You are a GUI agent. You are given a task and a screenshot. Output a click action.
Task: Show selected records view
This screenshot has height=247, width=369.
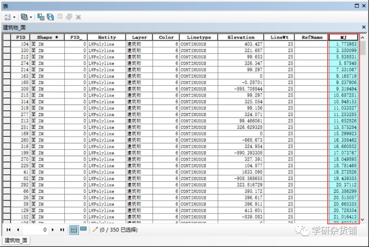(x=83, y=229)
